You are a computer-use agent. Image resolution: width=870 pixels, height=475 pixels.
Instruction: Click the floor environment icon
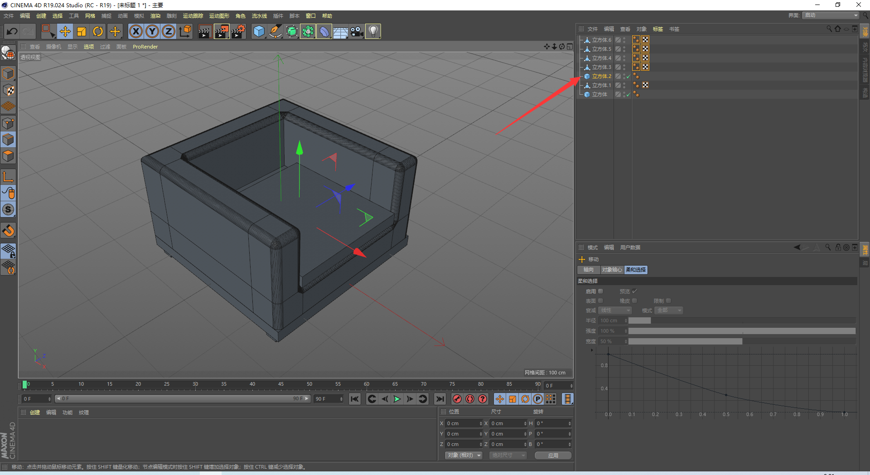pos(341,31)
